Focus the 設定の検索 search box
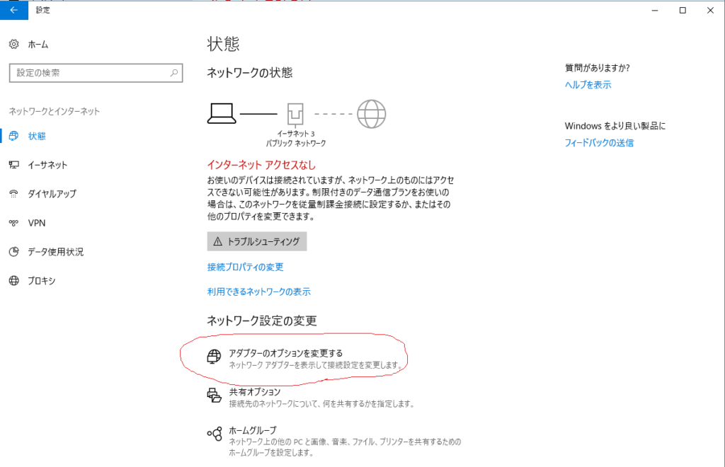This screenshot has height=467, width=725. [x=89, y=73]
